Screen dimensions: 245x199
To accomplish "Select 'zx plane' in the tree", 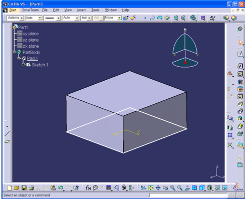I will (x=31, y=46).
